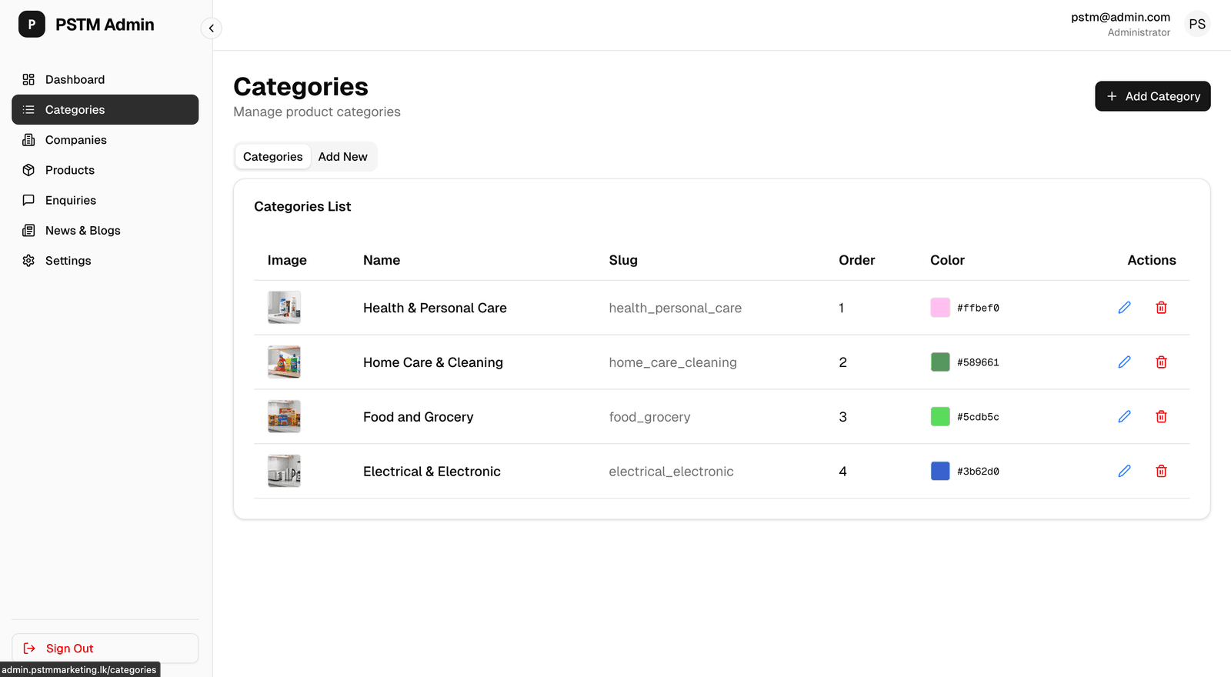Open the Settings page
1231x677 pixels.
(105, 261)
